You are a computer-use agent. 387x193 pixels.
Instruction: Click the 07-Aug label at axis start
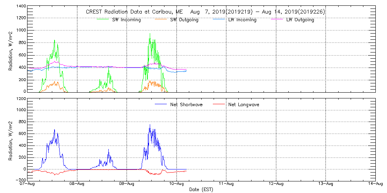tap(27, 184)
